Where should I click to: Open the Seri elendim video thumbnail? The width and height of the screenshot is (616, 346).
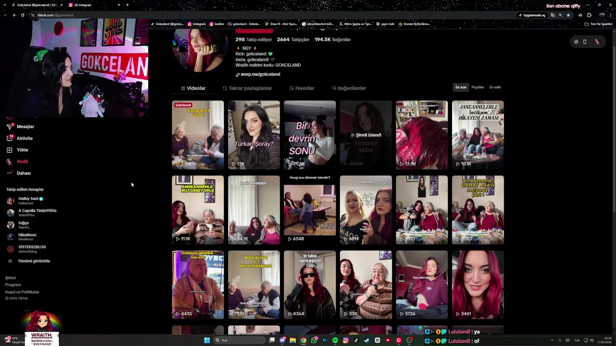tap(422, 285)
